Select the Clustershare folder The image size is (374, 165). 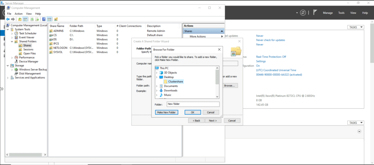tap(176, 82)
